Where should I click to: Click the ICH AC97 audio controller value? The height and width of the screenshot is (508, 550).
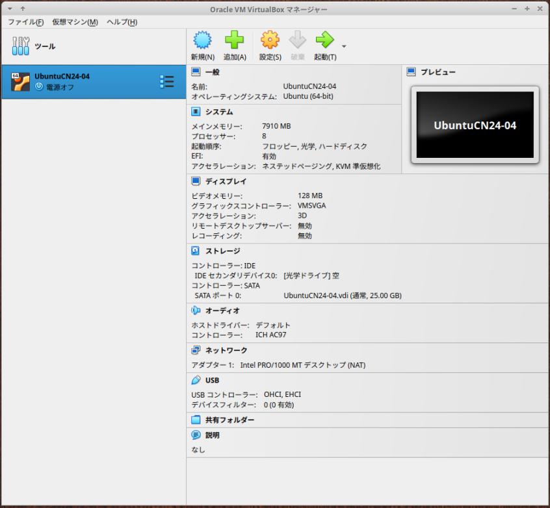click(x=271, y=335)
